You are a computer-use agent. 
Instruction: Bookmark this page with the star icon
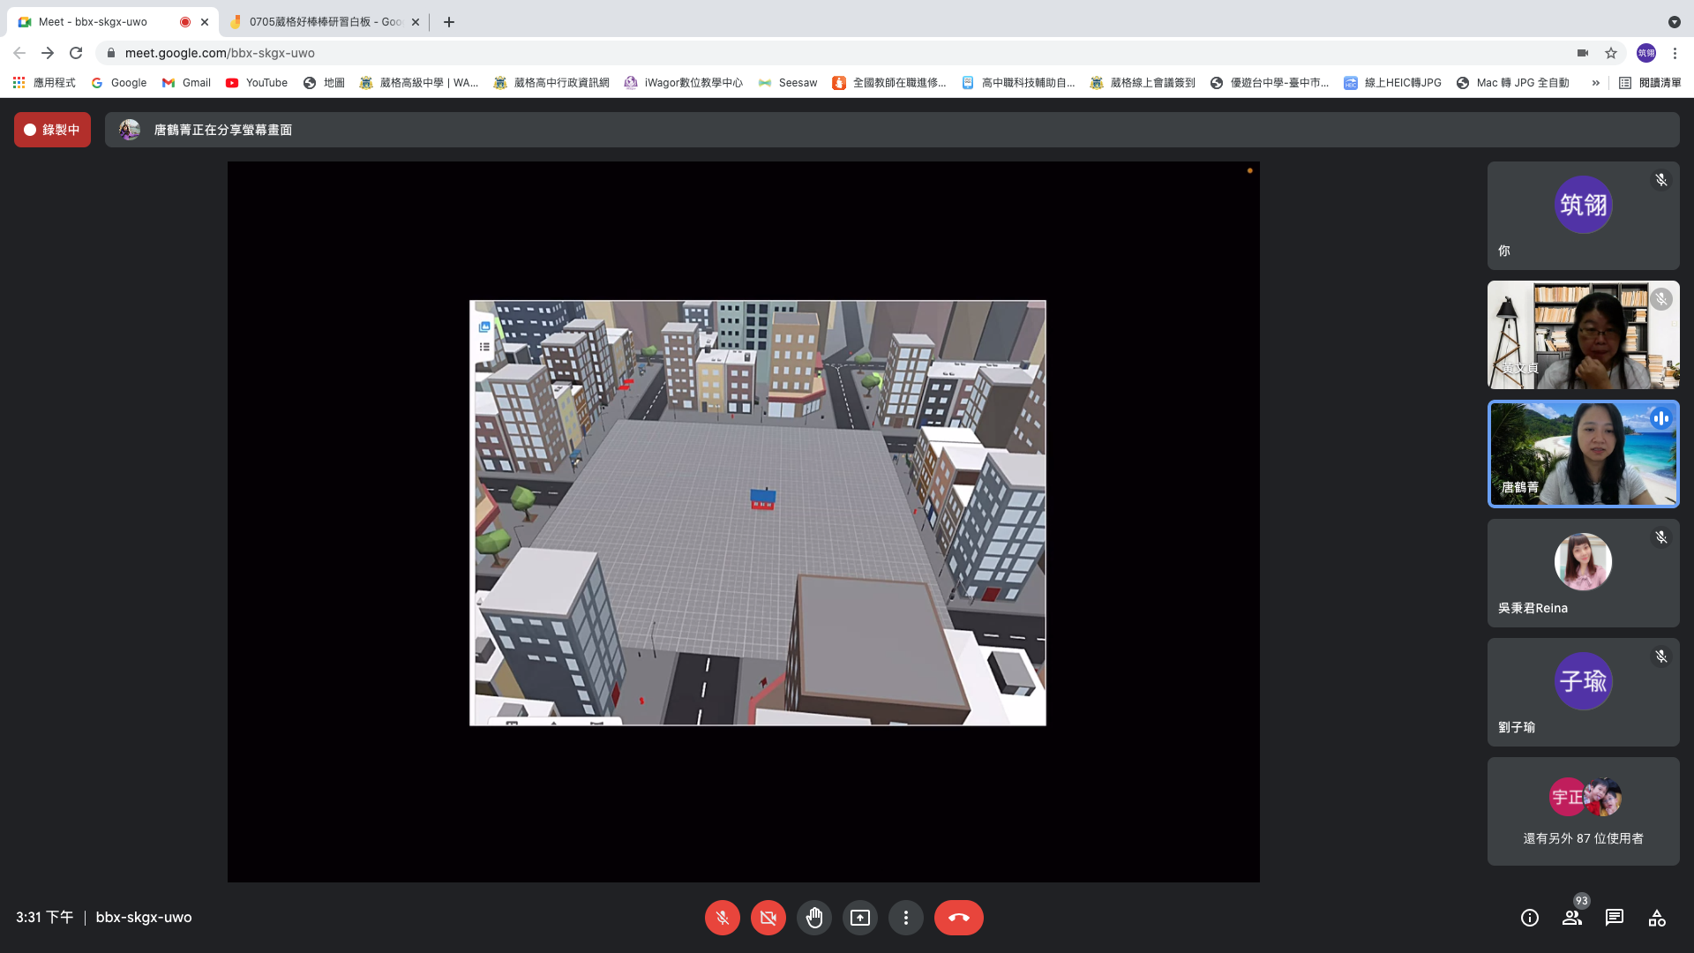[1611, 53]
